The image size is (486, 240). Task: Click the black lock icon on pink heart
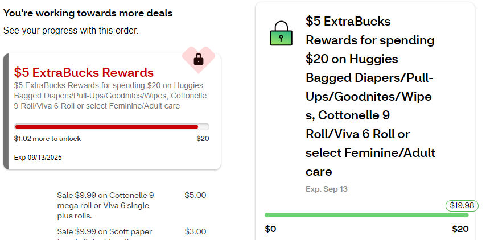[199, 59]
